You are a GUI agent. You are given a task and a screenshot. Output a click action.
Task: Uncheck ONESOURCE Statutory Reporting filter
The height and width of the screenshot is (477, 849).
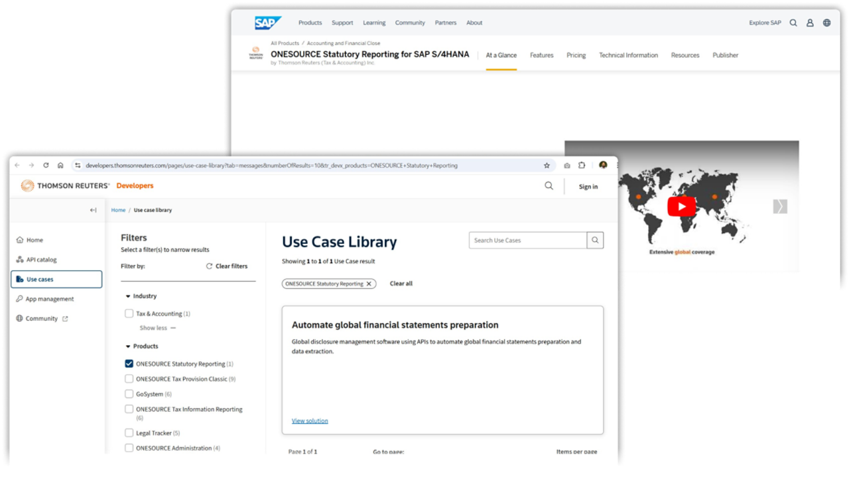click(129, 364)
